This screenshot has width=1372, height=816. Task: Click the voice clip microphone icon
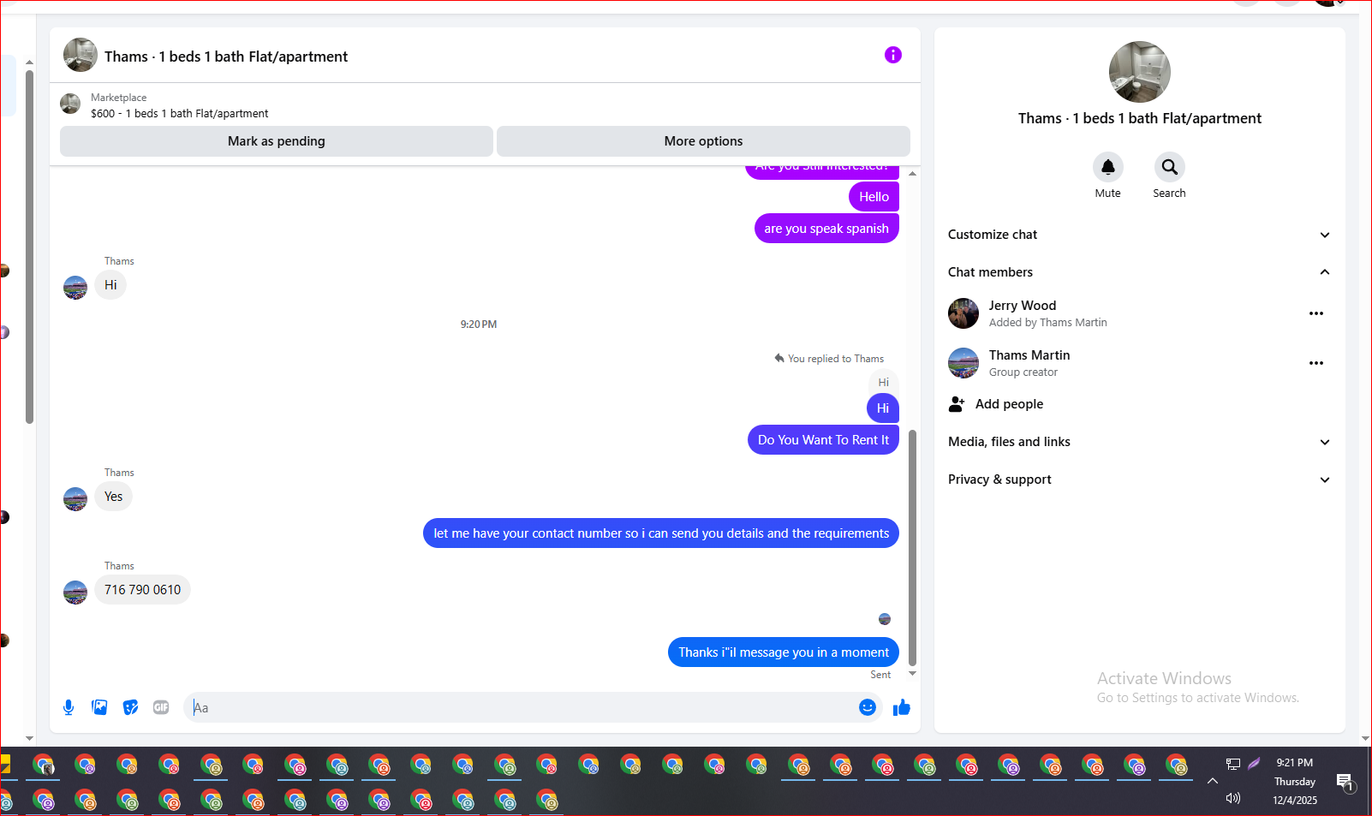coord(69,707)
